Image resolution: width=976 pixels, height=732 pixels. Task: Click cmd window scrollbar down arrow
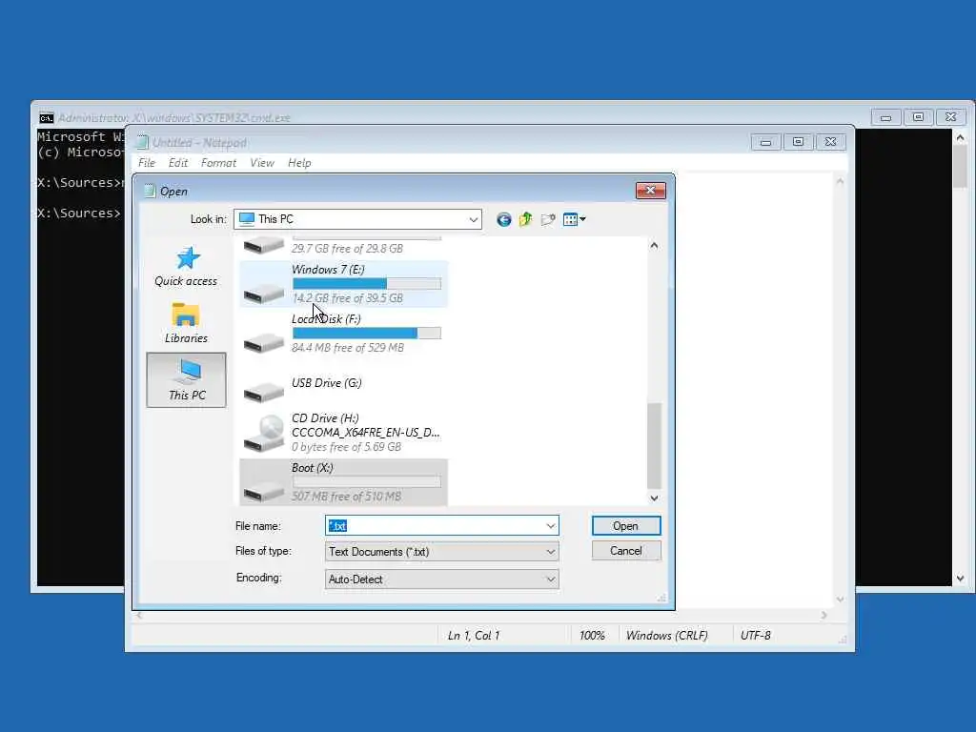(x=960, y=579)
